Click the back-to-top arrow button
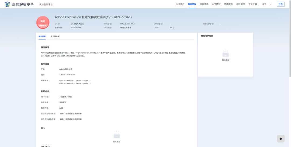The height and width of the screenshot is (147, 291). (280, 139)
